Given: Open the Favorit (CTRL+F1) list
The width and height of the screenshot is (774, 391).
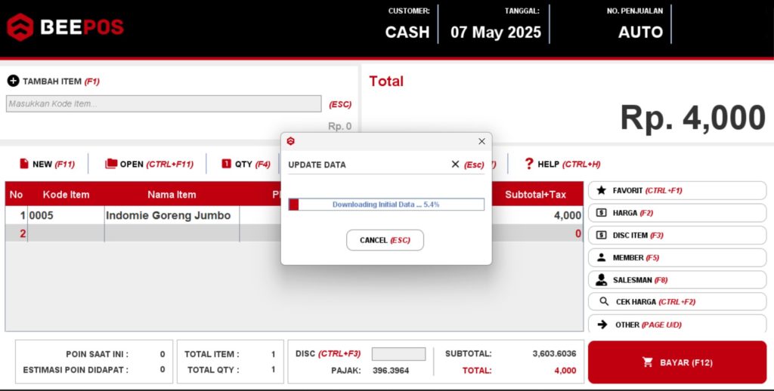Looking at the screenshot, I should 677,190.
